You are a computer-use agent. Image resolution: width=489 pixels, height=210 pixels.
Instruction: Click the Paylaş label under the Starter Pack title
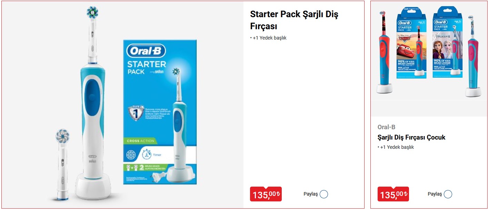point(310,194)
